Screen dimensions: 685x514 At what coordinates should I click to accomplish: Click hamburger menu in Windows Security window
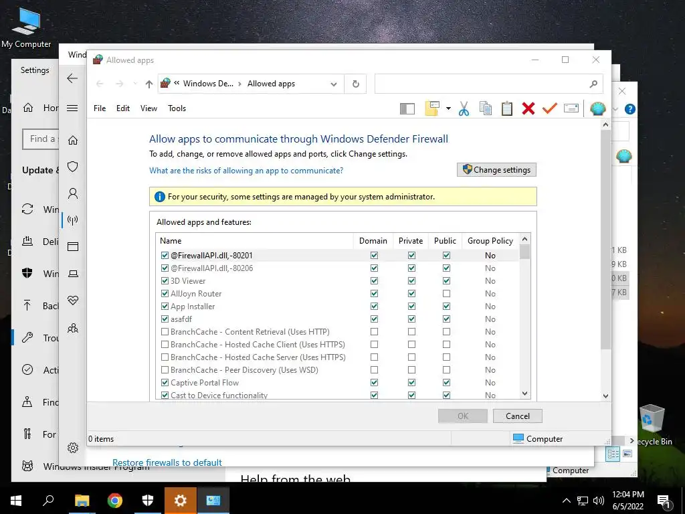[72, 108]
